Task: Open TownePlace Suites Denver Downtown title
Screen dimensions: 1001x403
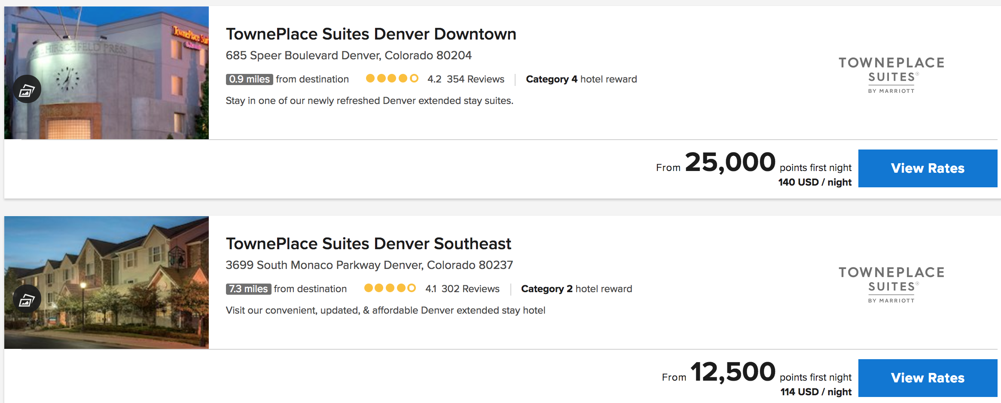Action: click(371, 34)
